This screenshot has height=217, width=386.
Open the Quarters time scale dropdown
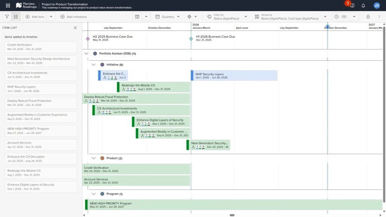point(168,17)
